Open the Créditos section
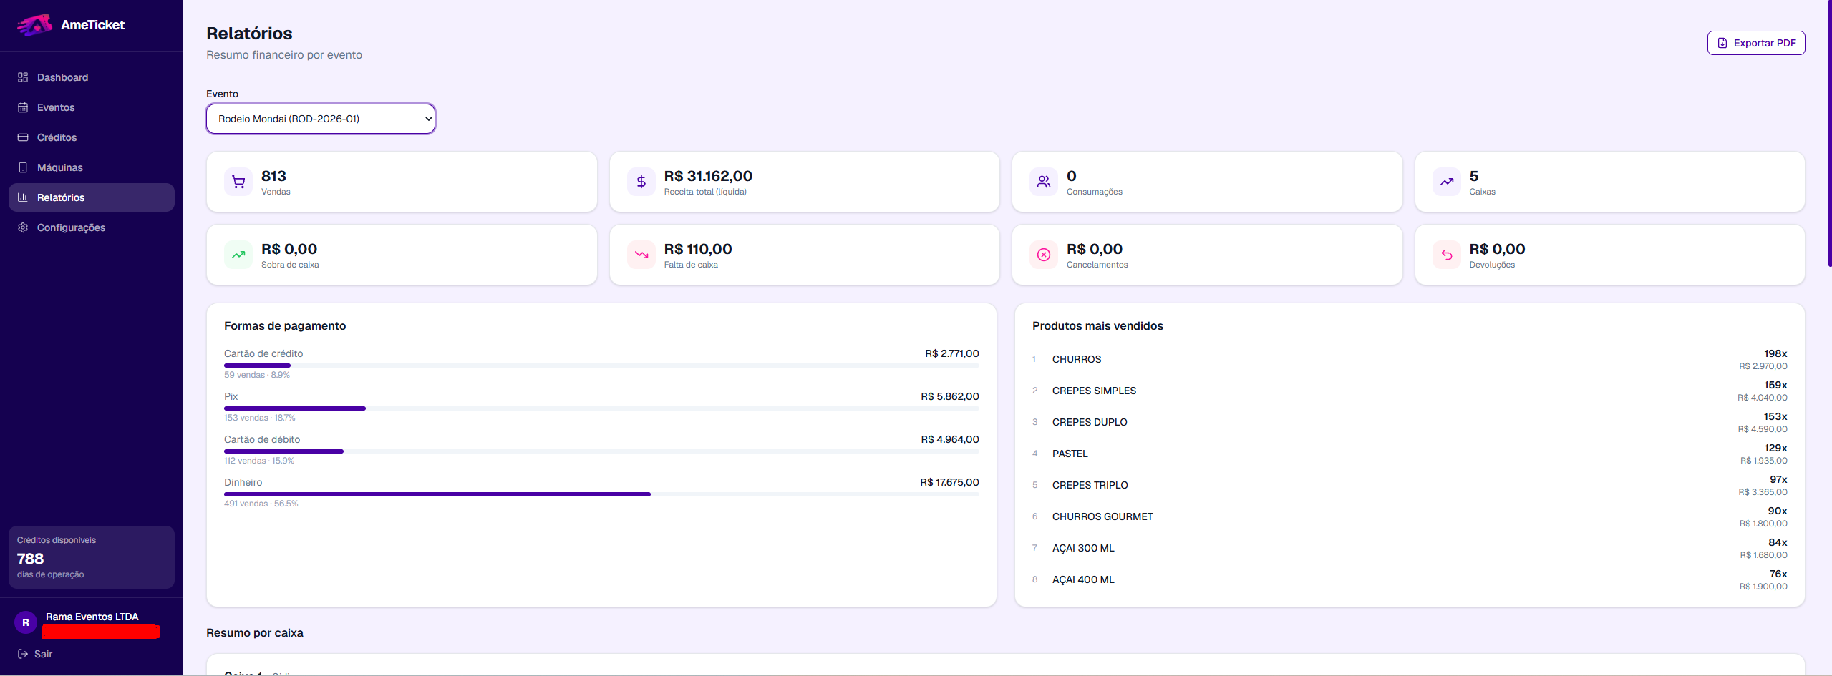This screenshot has height=676, width=1832. tap(92, 137)
